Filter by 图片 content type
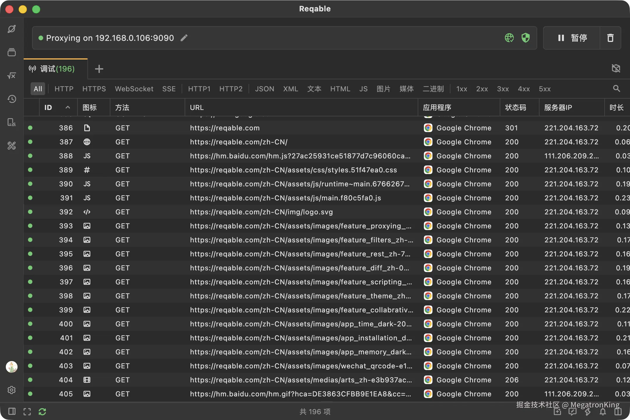The width and height of the screenshot is (630, 420). coord(384,89)
